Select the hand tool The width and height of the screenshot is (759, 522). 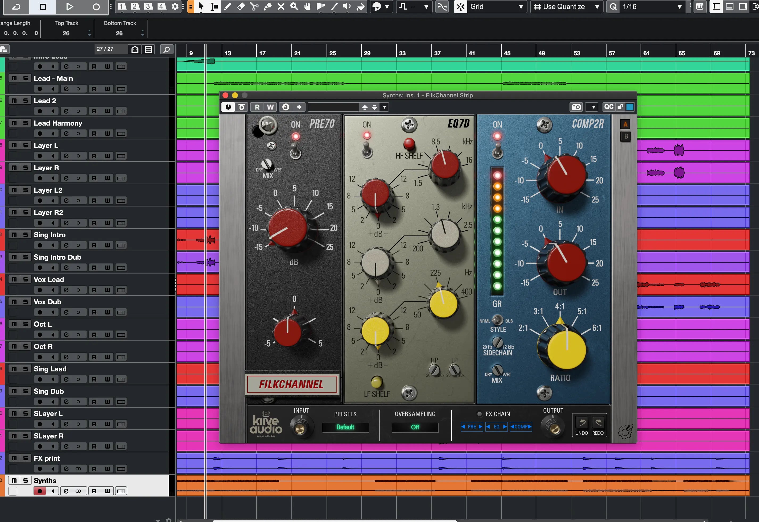click(x=307, y=7)
